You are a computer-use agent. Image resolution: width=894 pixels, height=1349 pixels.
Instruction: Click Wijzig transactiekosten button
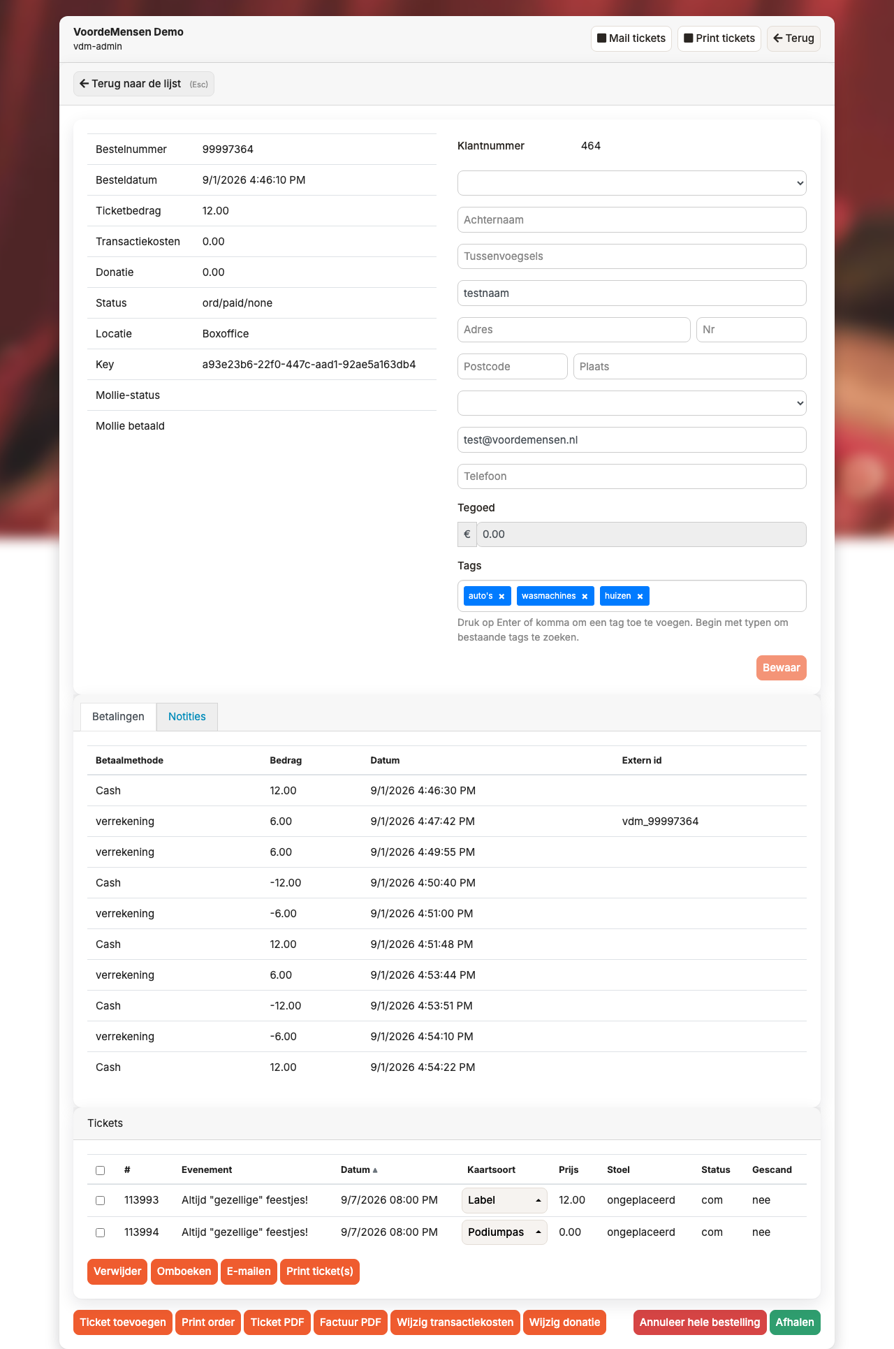pyautogui.click(x=455, y=1322)
